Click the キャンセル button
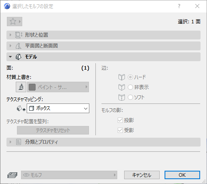Image resolution: width=207 pixels, height=184 pixels. pos(142,175)
